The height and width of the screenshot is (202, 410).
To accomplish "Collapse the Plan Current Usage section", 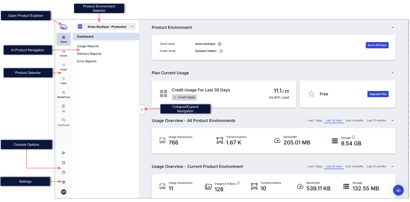I will (x=392, y=73).
